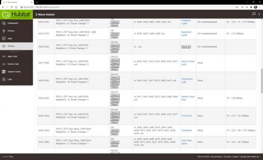The image size is (263, 160).
Task: Open the Devices lightbulb icon in sidebar
Action: (4, 31)
